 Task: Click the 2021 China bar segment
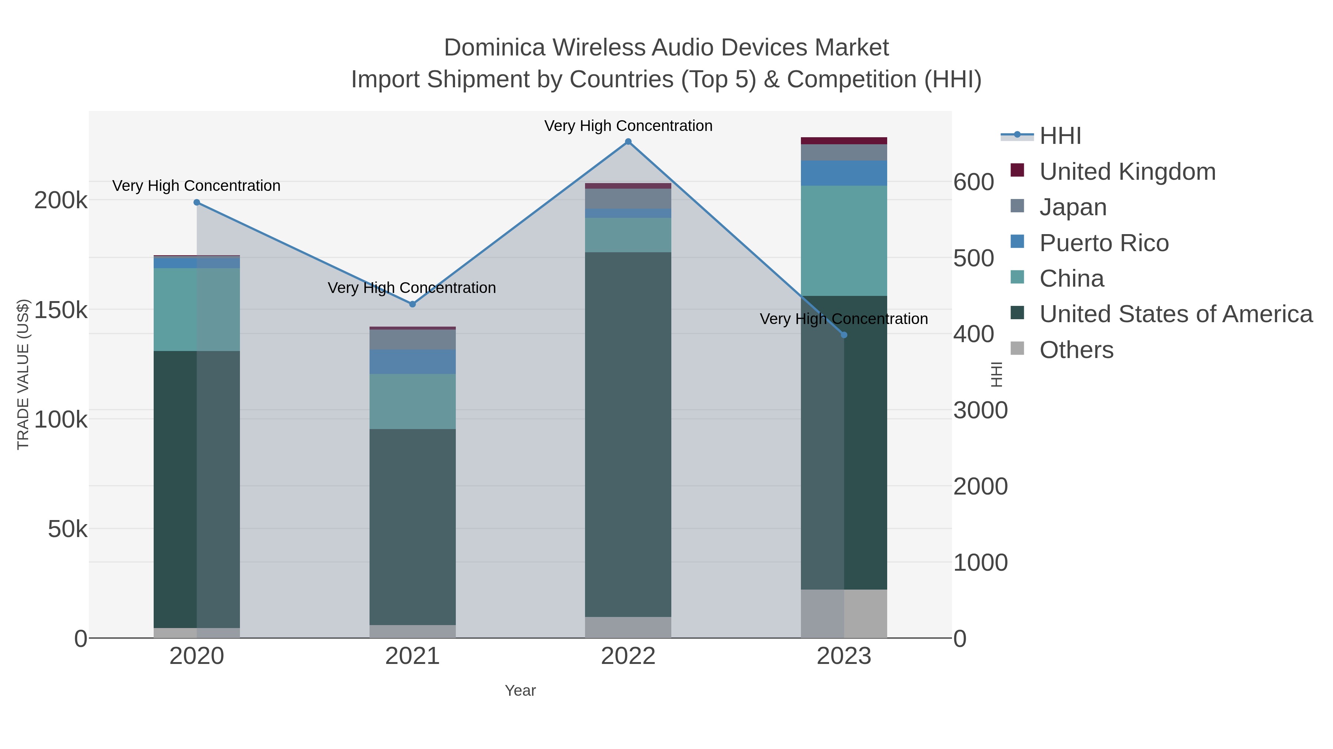pos(412,402)
